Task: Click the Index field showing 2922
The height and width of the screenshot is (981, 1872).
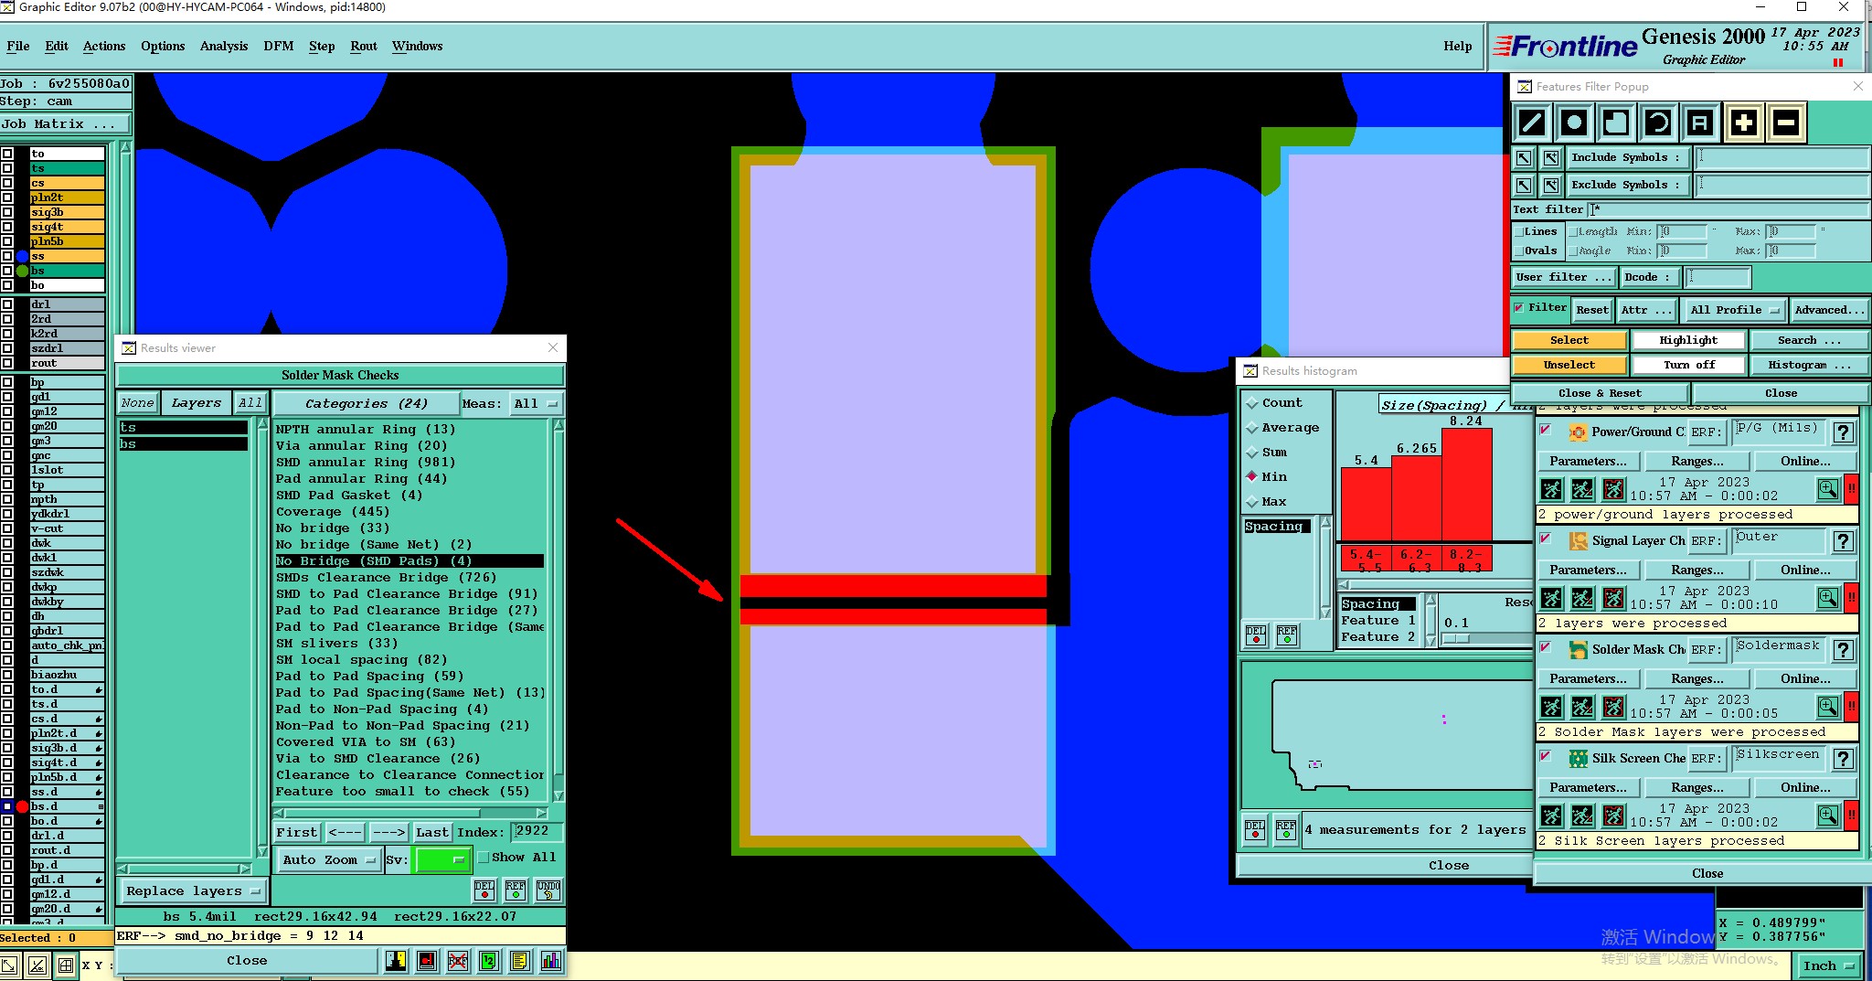Action: [x=537, y=831]
